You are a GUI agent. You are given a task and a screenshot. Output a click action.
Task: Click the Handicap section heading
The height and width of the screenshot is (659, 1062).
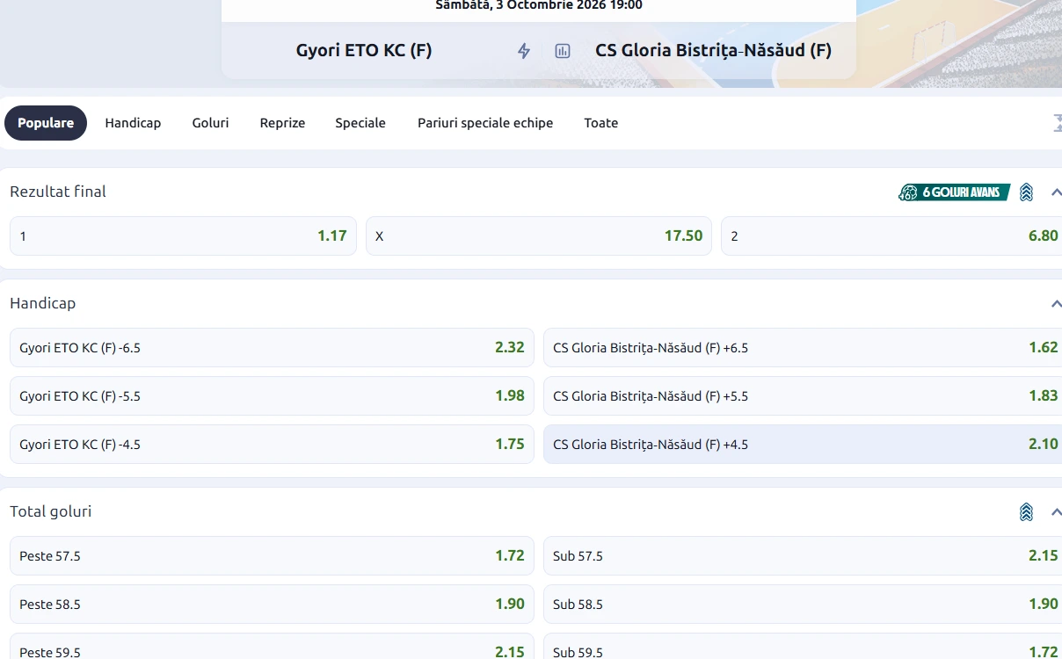tap(43, 303)
